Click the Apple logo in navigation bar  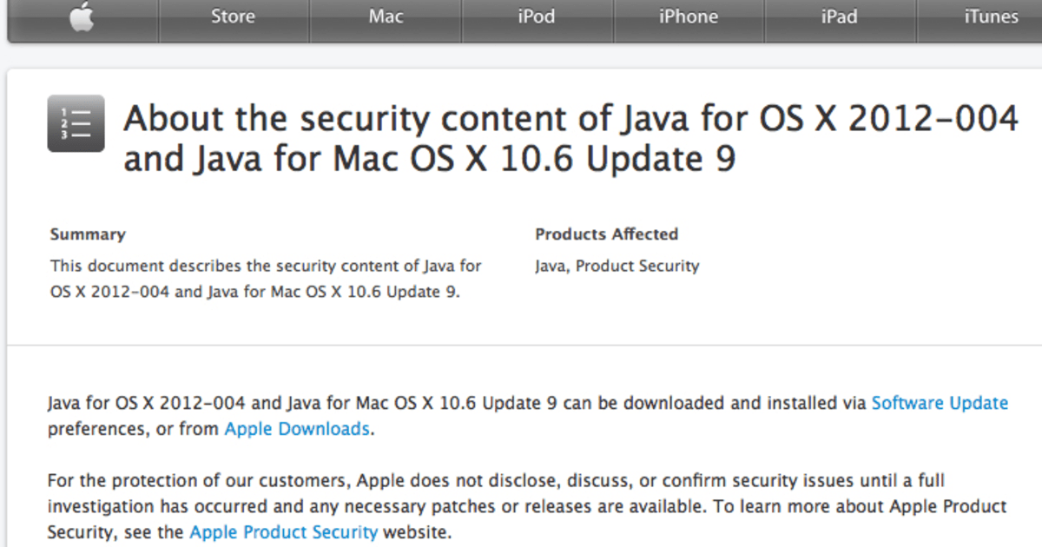(x=82, y=16)
